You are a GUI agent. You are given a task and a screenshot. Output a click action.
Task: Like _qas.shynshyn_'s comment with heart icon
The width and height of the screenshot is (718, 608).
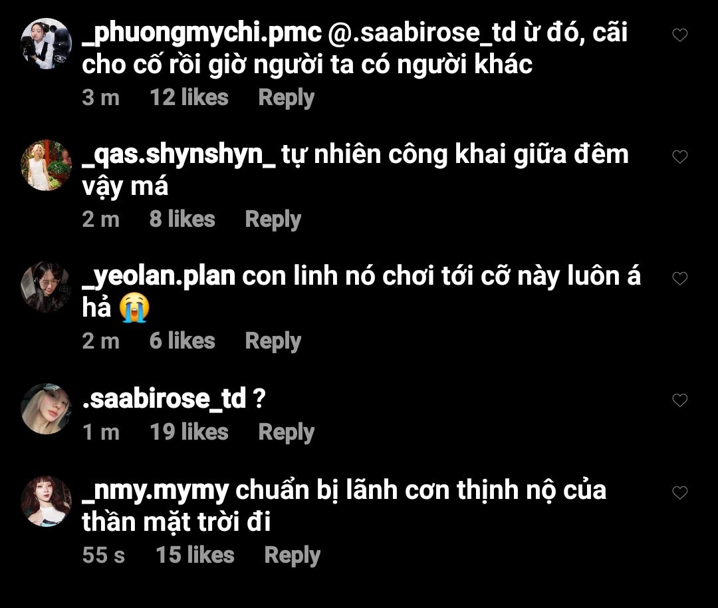click(x=679, y=157)
